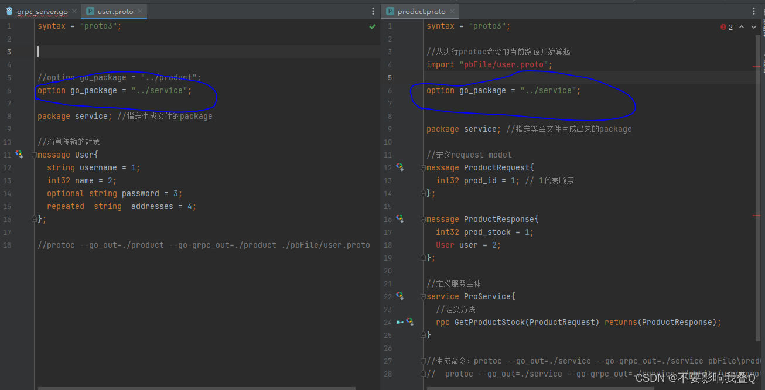Click the previous-error up arrow in product.proto
Screen dimensions: 765x390
click(742, 26)
